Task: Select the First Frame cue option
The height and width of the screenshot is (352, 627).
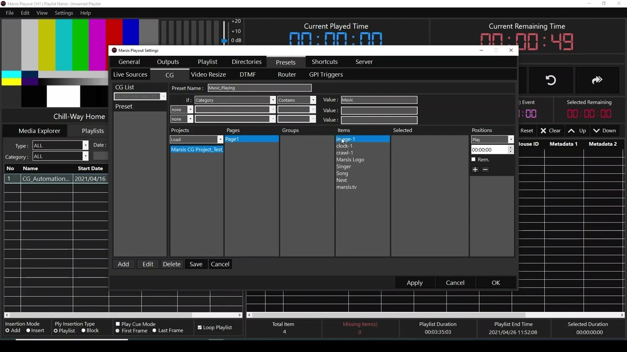Action: (x=118, y=330)
